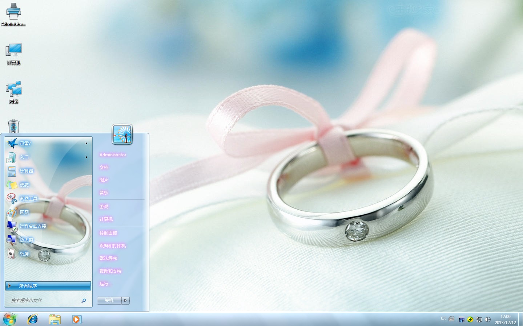Image resolution: width=523 pixels, height=326 pixels.
Task: Open Internet Explorer from taskbar
Action: coord(33,319)
